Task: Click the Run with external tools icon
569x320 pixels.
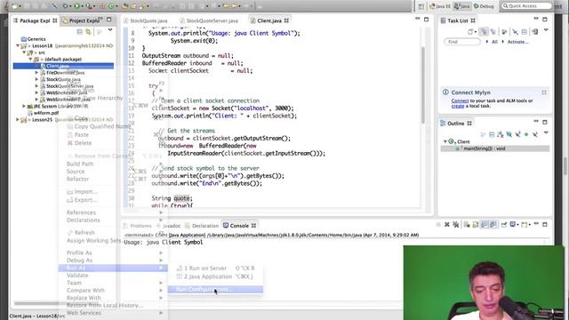Action: pos(88,6)
